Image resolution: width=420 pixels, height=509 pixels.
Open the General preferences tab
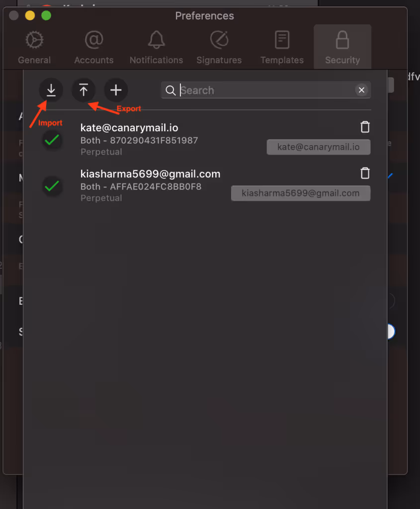point(34,47)
